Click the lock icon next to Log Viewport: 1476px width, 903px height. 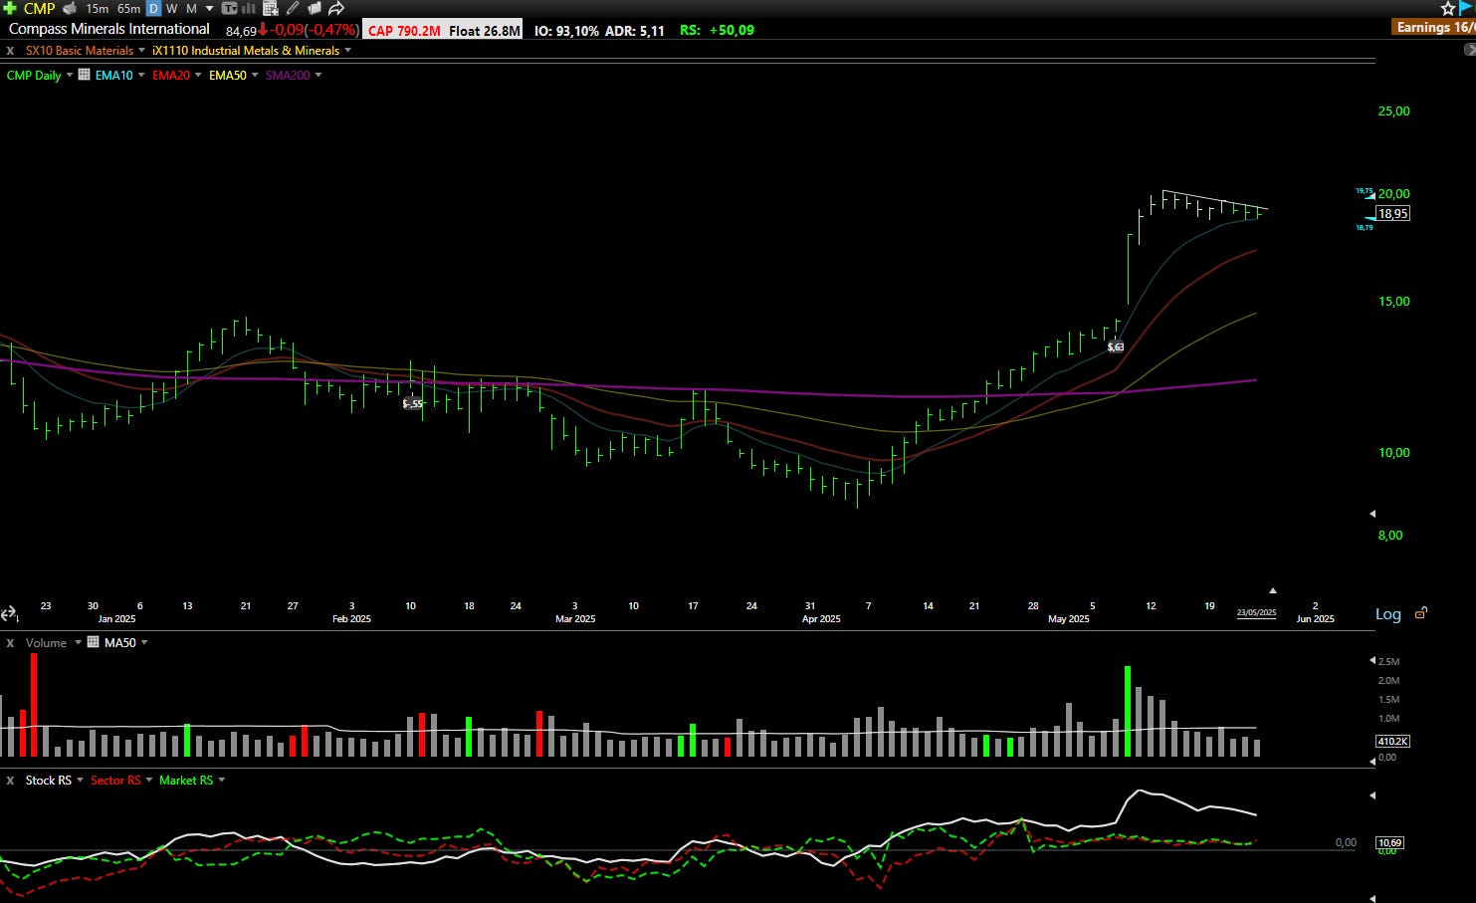click(1421, 612)
